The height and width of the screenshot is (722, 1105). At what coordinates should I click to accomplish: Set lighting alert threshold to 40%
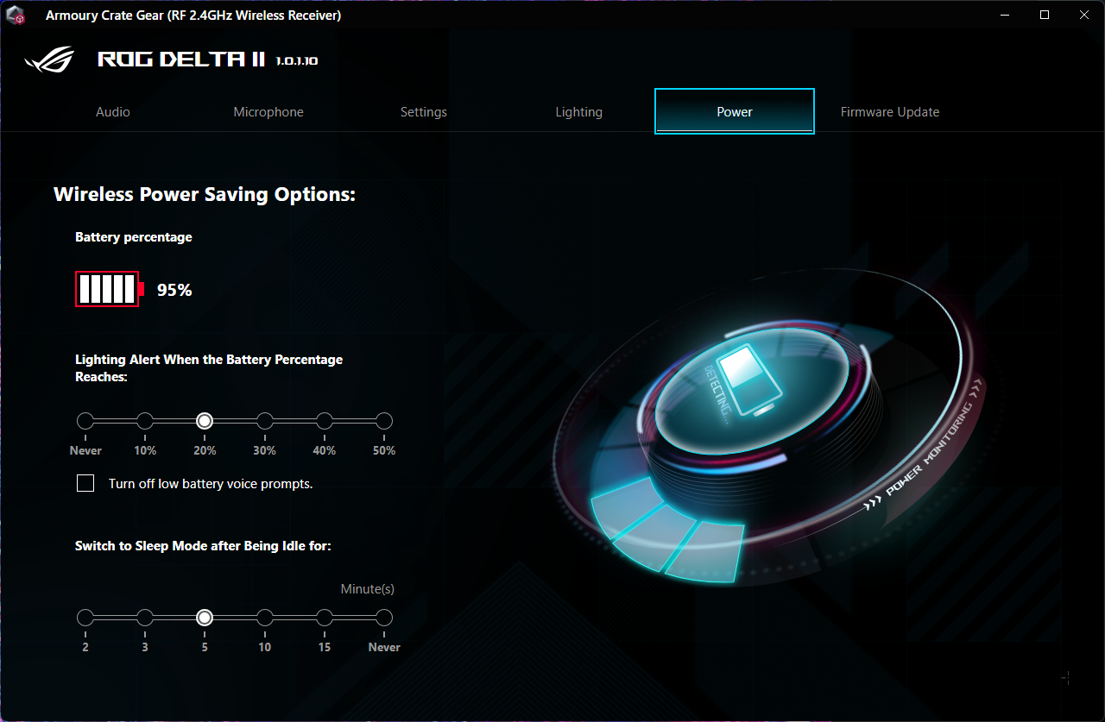[325, 421]
